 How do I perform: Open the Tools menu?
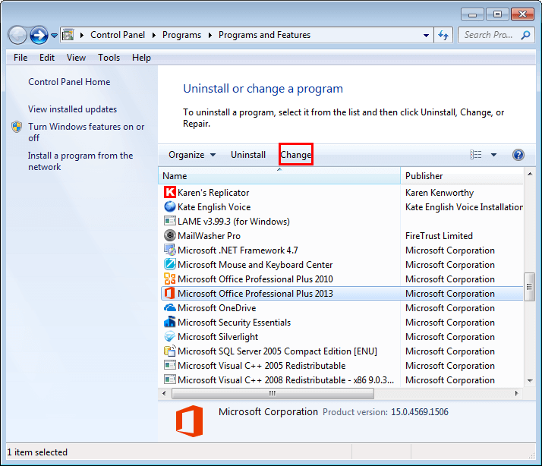(x=109, y=58)
